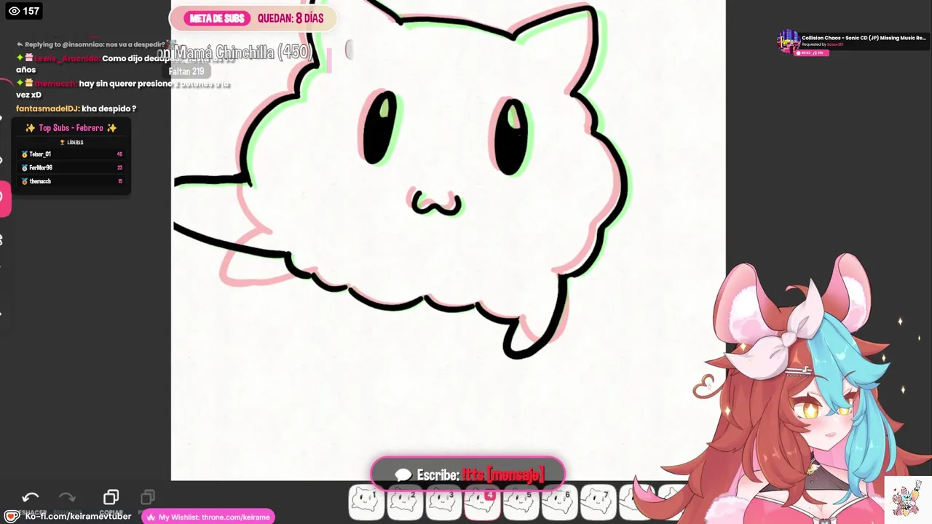The width and height of the screenshot is (932, 524).
Task: Click the 'Faltan 219' remaining subs label
Action: 186,71
